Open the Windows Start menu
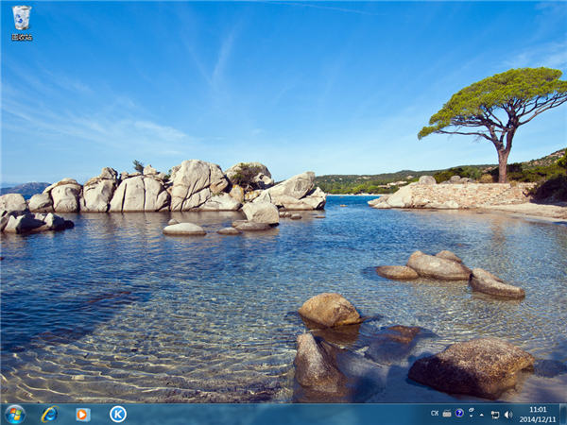Viewport: 567px width, 425px height. pos(14,414)
